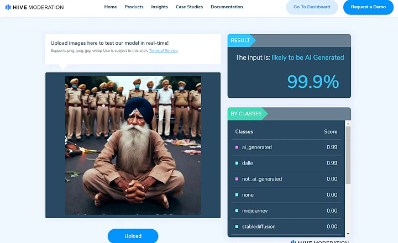Click the Request a Demo button
This screenshot has width=398, height=243.
click(x=368, y=7)
